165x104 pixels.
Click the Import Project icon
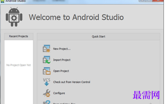click(46, 60)
